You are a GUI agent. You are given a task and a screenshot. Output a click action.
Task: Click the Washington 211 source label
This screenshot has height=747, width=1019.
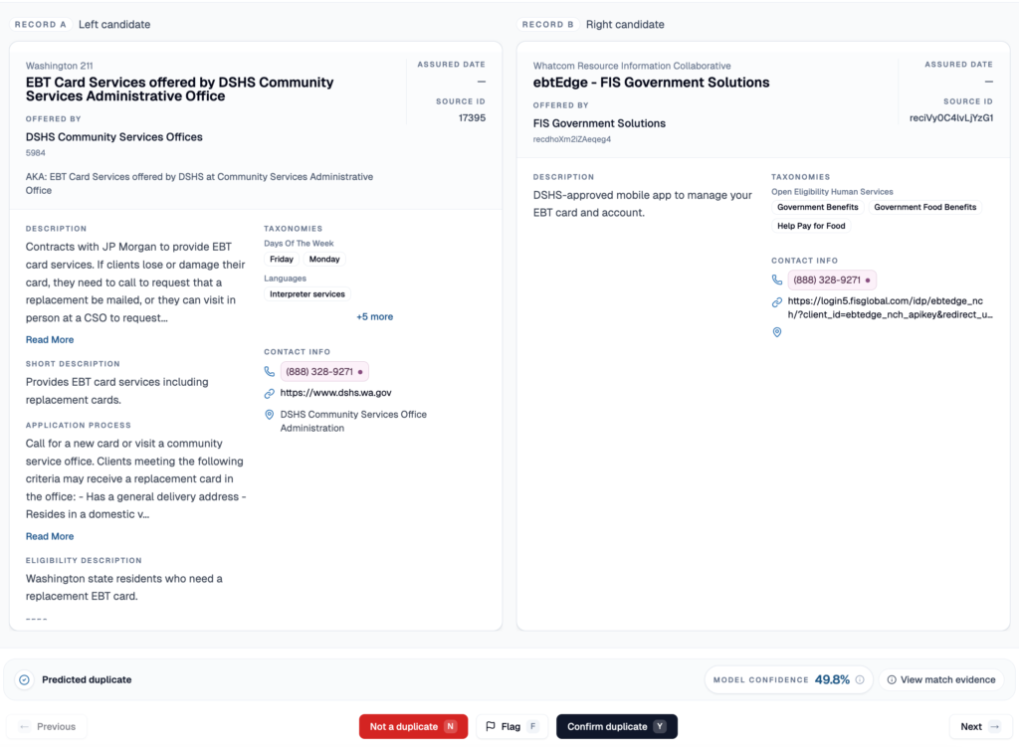(59, 66)
